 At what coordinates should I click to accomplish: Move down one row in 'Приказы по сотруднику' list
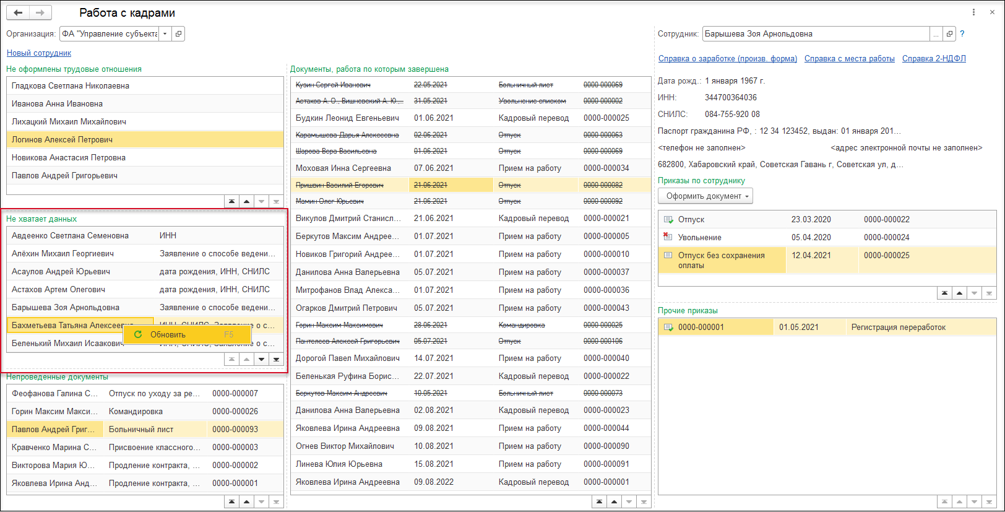pos(975,293)
